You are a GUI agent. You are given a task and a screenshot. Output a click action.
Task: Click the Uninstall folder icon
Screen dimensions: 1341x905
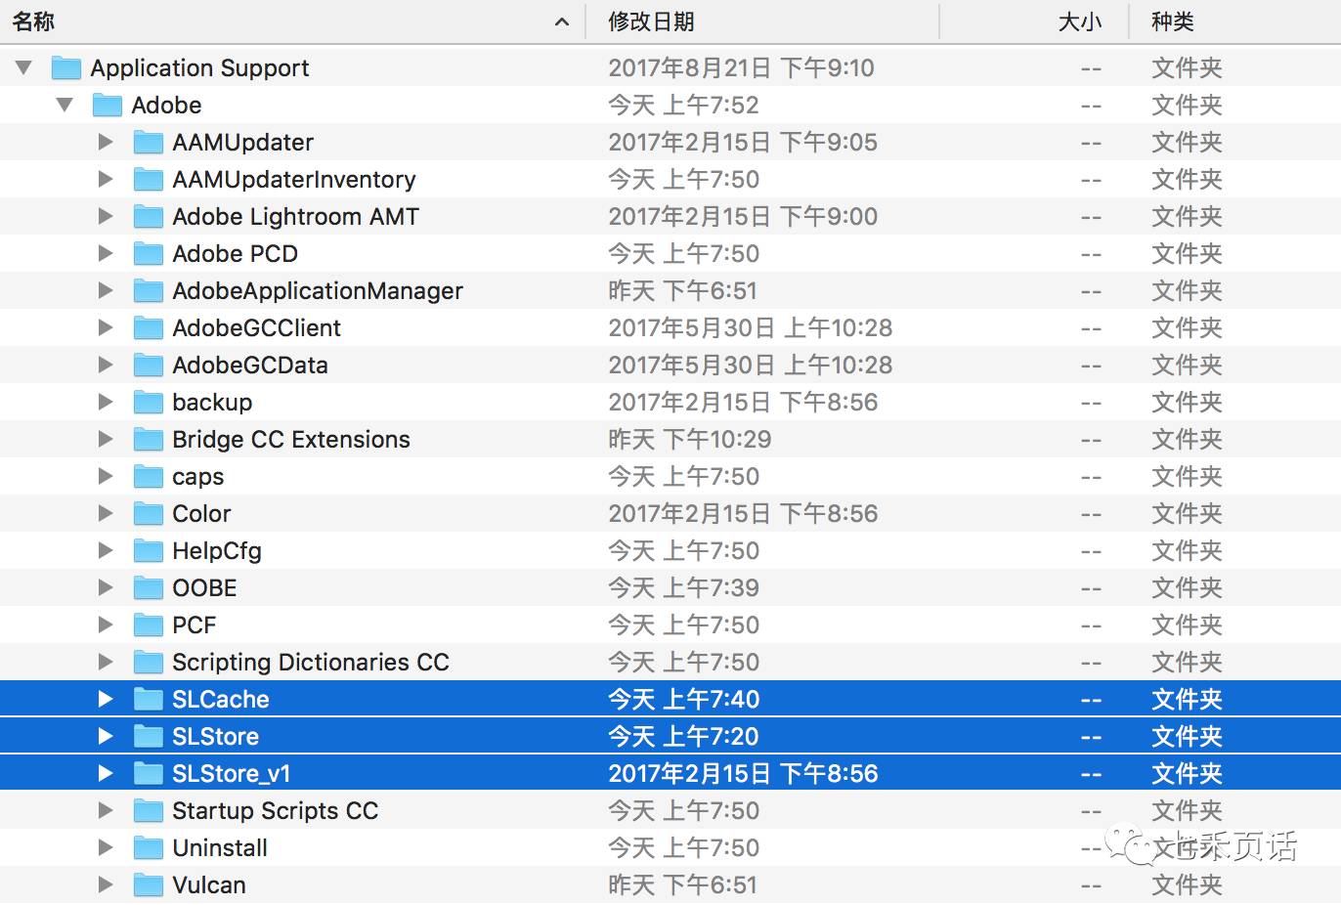pos(149,847)
